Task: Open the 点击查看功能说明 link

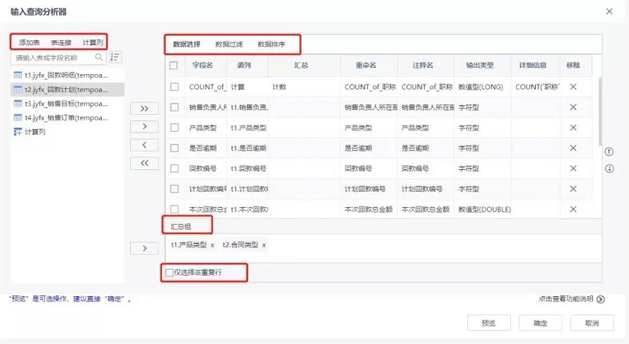Action: [565, 299]
